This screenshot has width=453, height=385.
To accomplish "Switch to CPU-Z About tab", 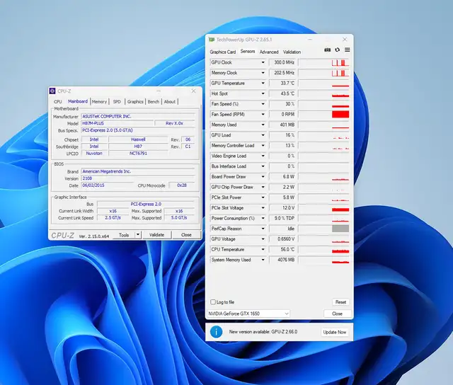I will pyautogui.click(x=170, y=102).
